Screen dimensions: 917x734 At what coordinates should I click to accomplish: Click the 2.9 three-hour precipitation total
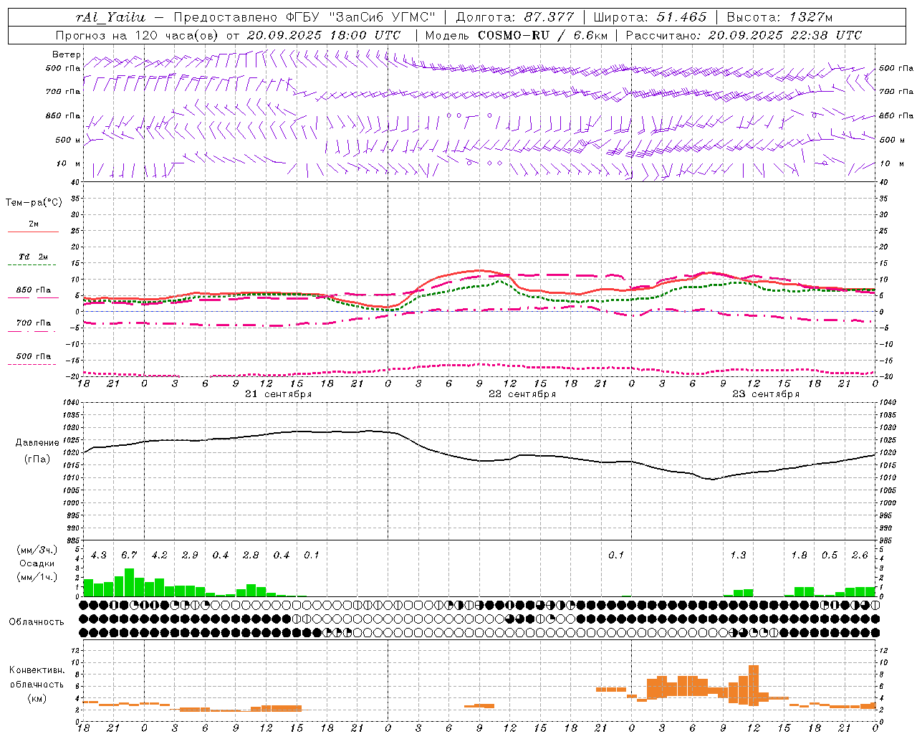click(x=190, y=555)
